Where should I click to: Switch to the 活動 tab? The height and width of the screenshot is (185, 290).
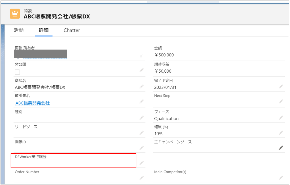tap(19, 30)
